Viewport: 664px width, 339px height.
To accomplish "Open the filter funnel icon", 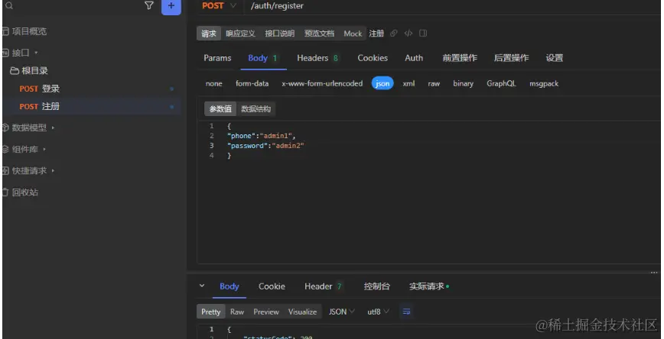I will (148, 5).
